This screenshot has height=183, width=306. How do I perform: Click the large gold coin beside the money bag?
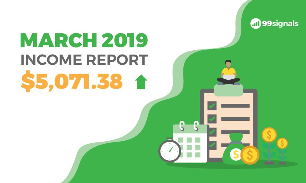[250, 155]
